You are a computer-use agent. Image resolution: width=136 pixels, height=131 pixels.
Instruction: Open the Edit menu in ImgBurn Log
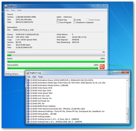point(34,77)
